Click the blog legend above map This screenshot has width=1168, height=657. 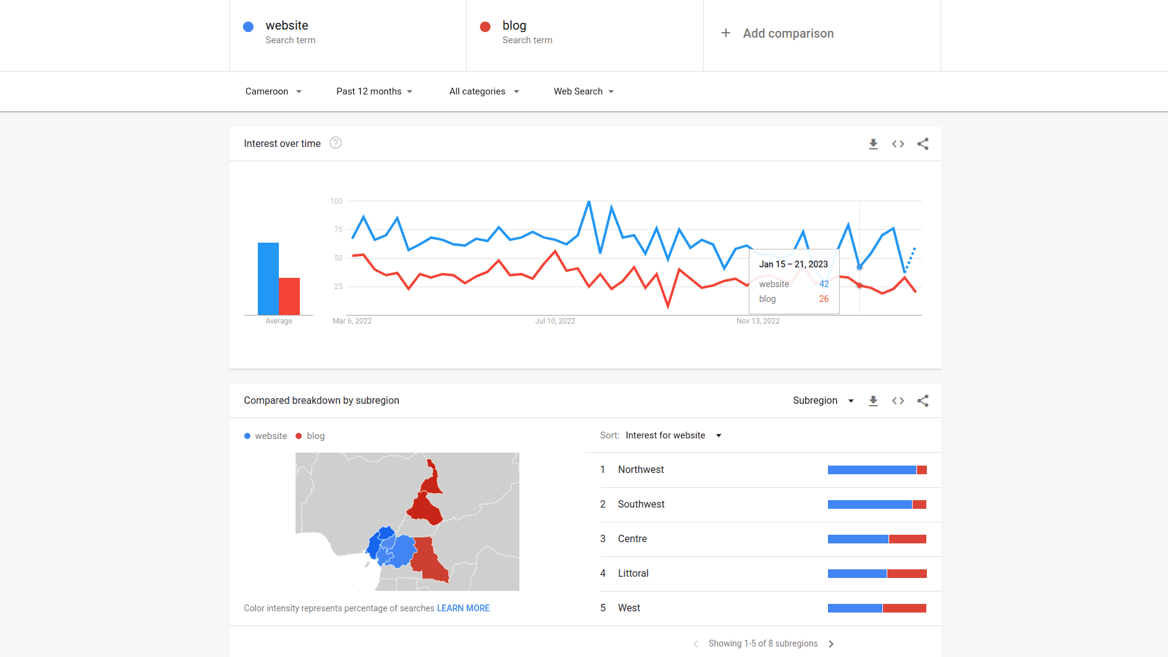click(310, 436)
